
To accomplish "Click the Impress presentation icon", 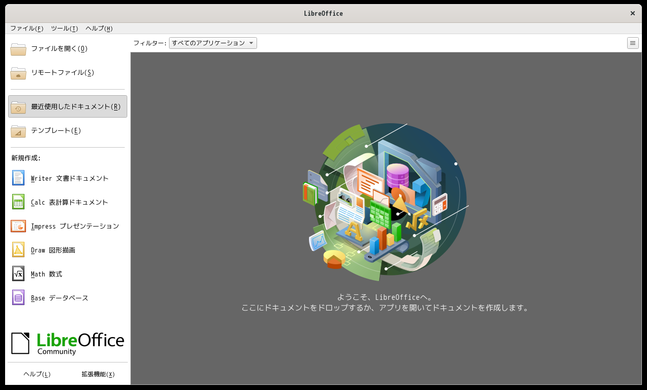I will coord(18,226).
